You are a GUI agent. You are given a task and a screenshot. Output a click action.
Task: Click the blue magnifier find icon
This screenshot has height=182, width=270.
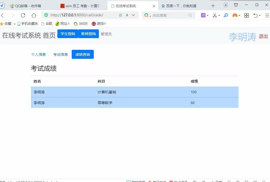point(226,15)
